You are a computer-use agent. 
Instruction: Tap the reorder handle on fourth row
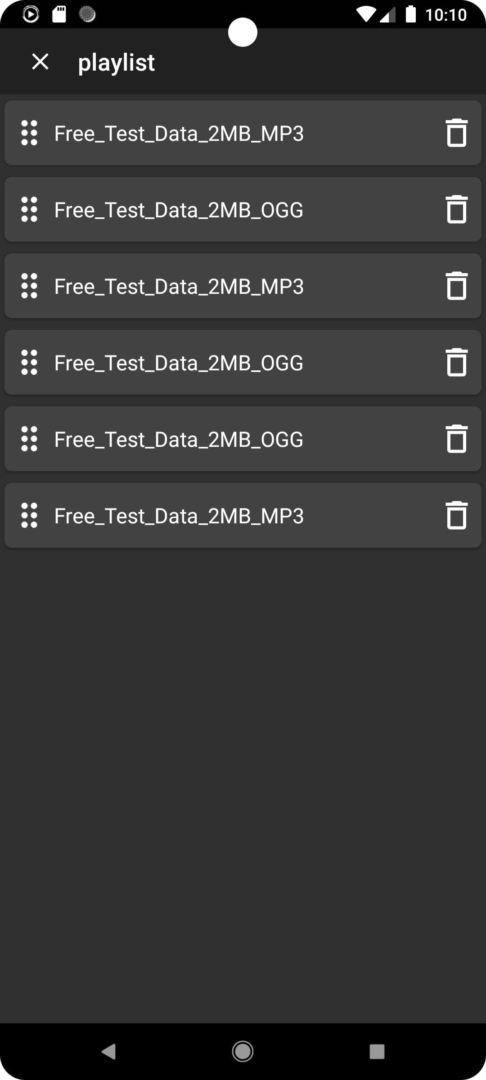pyautogui.click(x=29, y=362)
